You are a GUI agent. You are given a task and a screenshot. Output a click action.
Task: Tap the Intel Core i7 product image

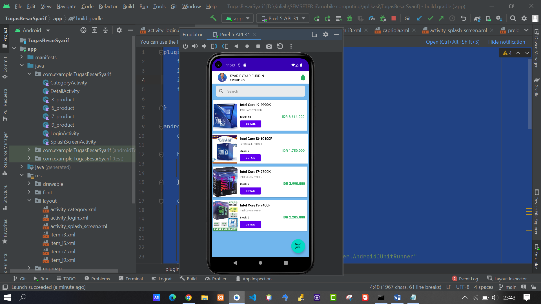point(225,182)
